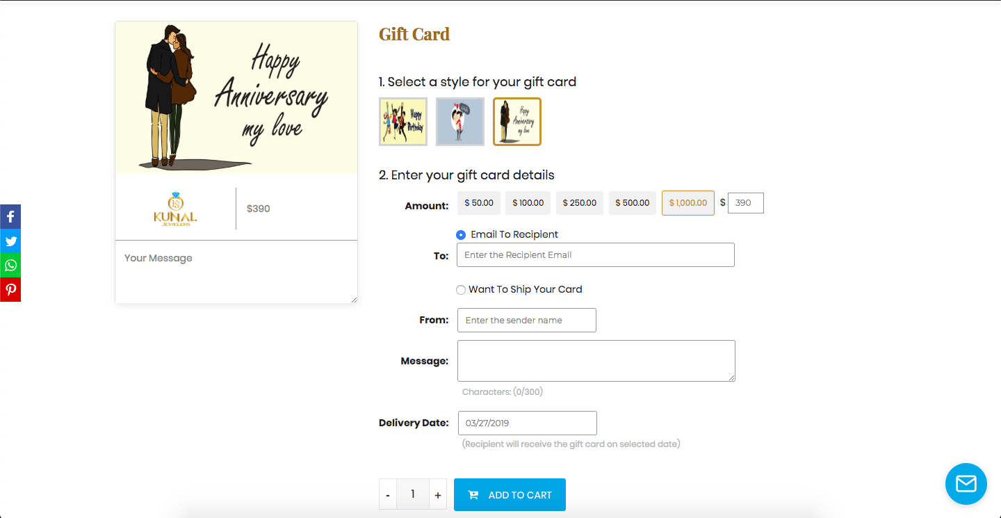Share the page on Twitter
Viewport: 1001px width, 518px height.
(10, 241)
